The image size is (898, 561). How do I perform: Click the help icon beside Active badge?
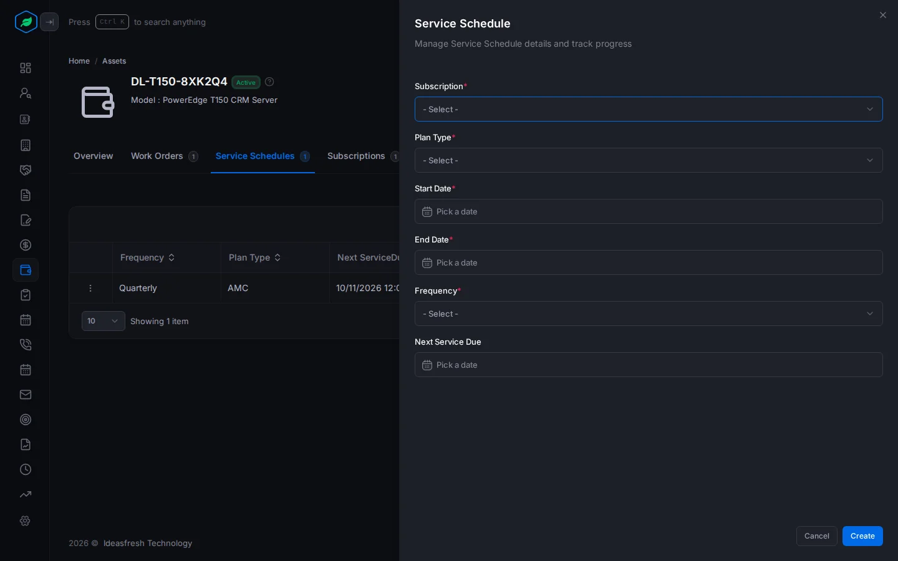point(269,82)
